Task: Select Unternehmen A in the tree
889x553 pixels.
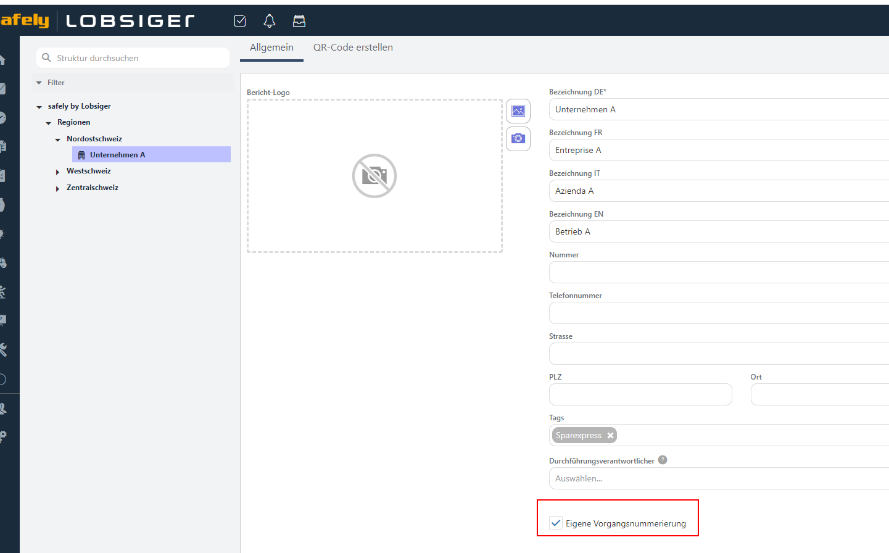Action: point(117,155)
